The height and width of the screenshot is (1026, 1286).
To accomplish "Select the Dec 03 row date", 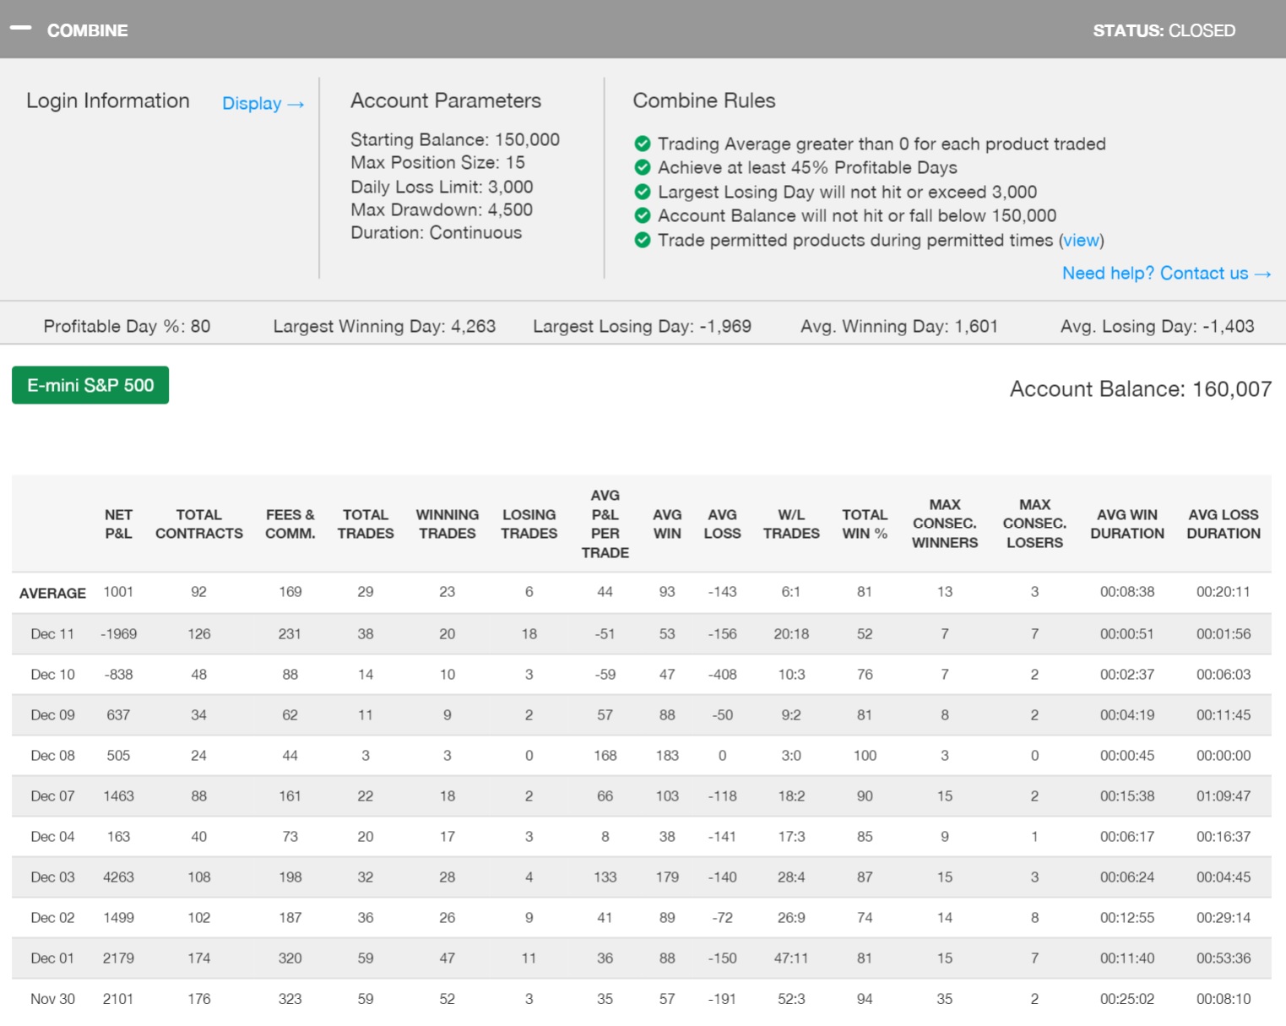I will [x=52, y=877].
